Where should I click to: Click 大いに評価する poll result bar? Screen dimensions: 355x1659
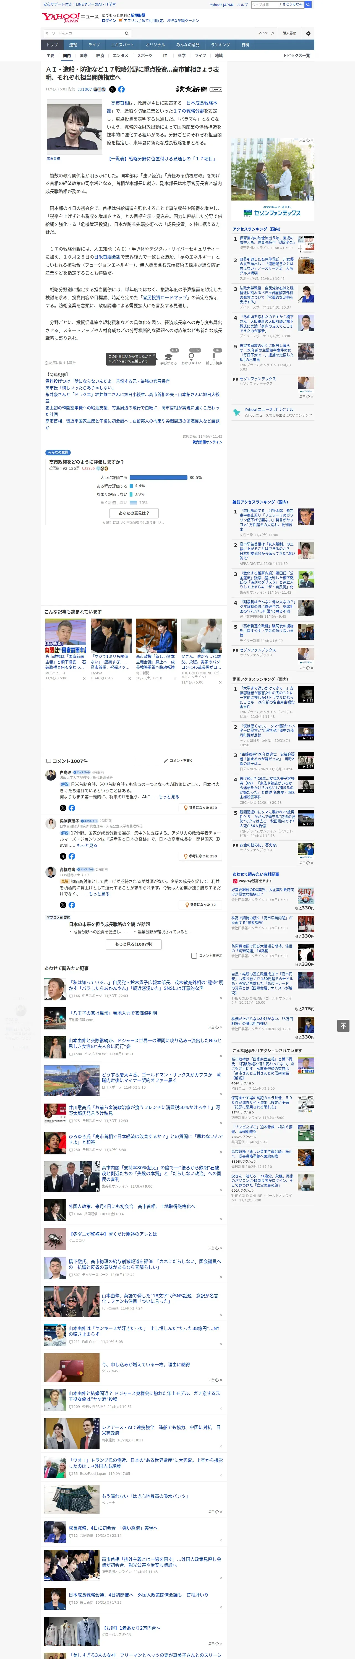pyautogui.click(x=158, y=478)
